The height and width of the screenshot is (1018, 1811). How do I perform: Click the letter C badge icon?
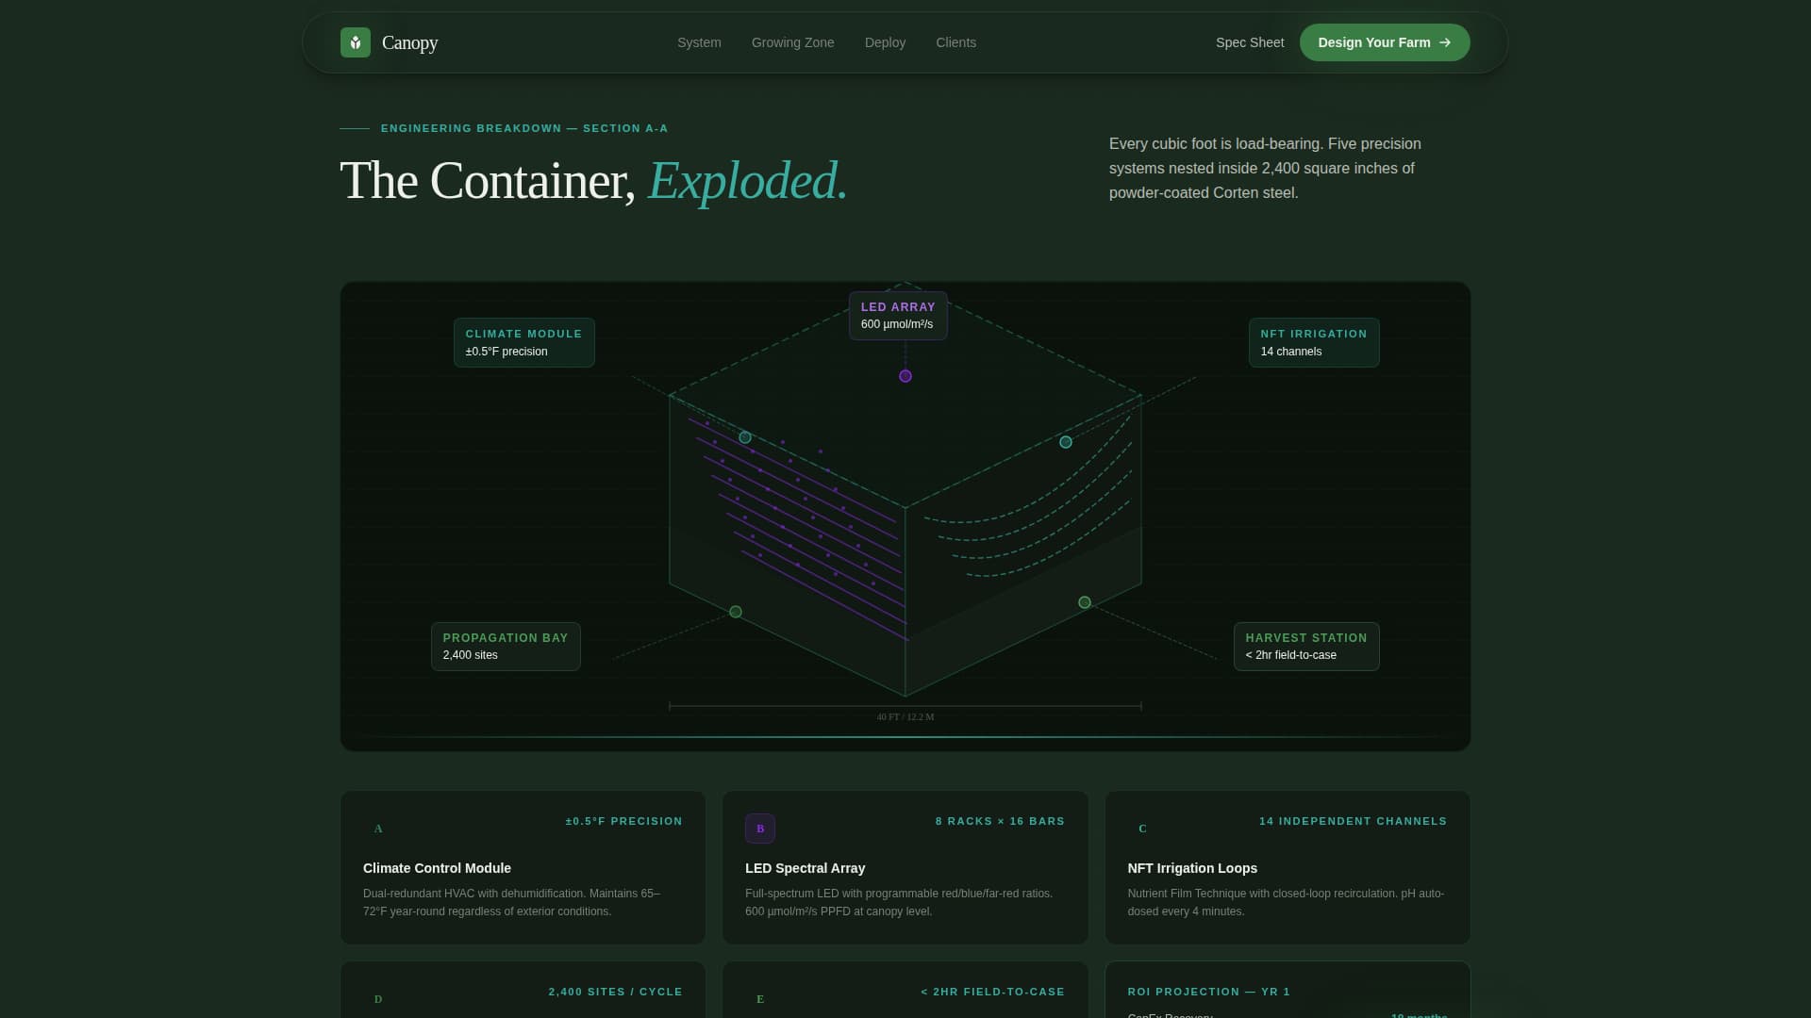tap(1143, 829)
